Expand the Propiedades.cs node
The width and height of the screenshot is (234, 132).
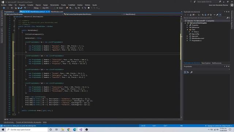[x=187, y=41]
